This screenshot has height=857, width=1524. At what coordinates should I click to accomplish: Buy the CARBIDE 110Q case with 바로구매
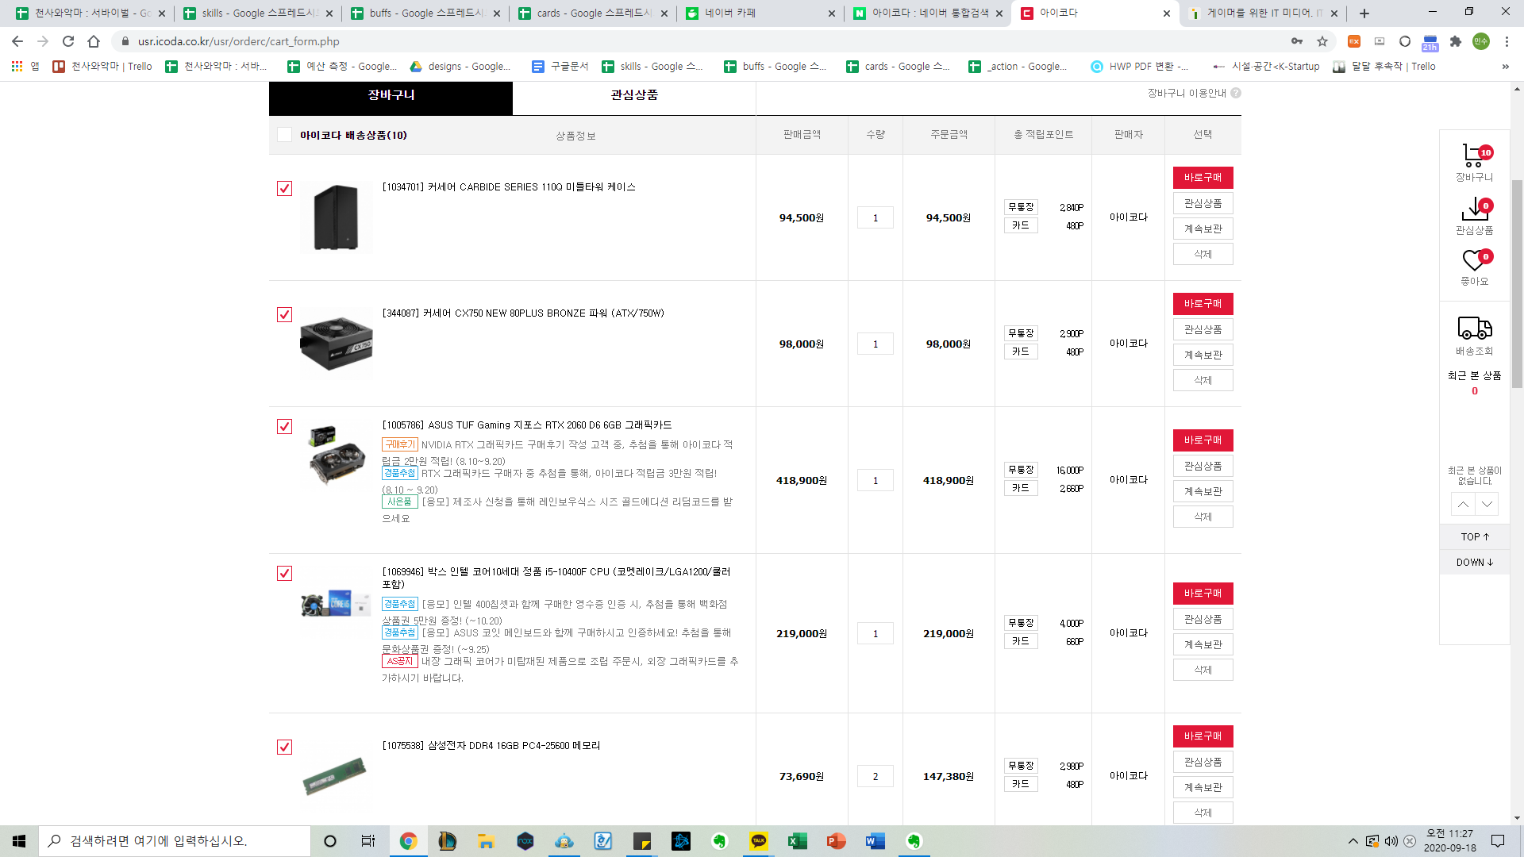(x=1203, y=178)
